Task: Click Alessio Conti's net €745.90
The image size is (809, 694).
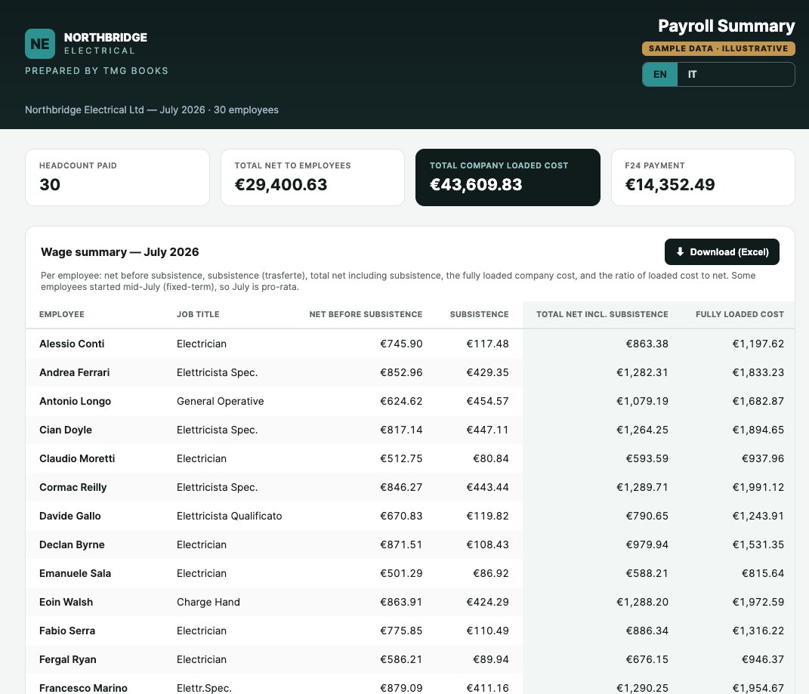Action: (401, 344)
